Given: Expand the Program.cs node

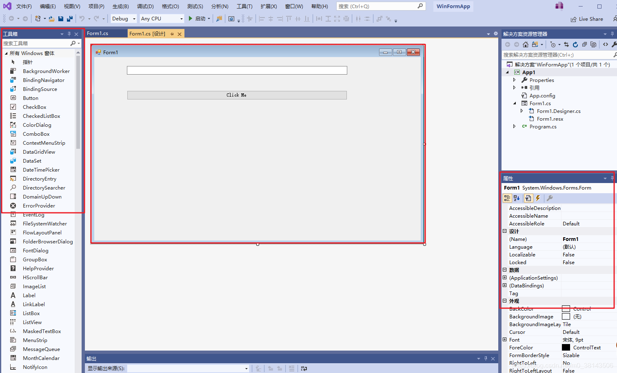Looking at the screenshot, I should [514, 127].
